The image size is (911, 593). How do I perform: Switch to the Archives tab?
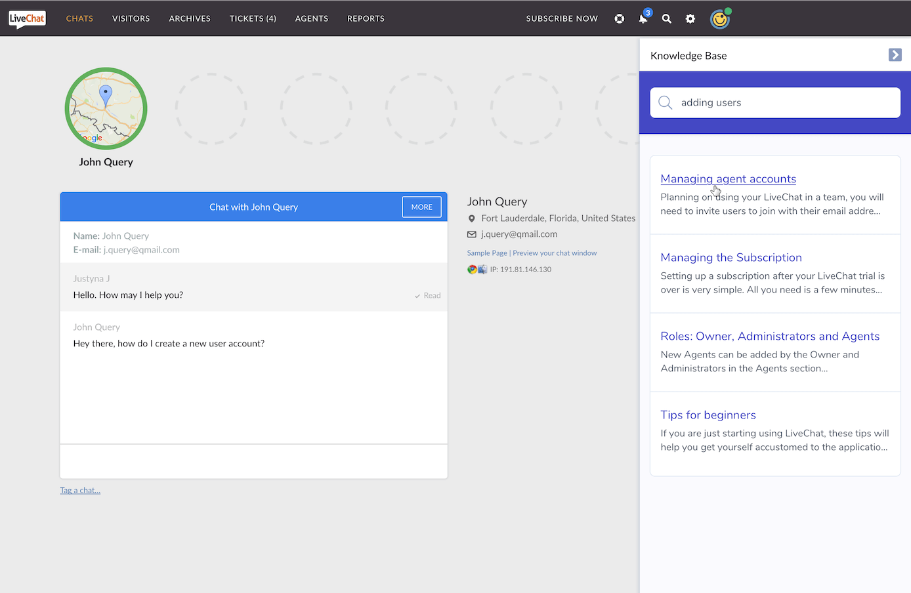(190, 18)
